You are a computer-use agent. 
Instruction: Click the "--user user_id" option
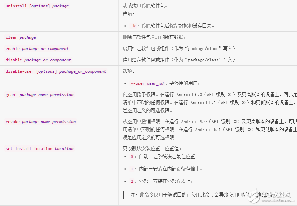pyautogui.click(x=147, y=83)
